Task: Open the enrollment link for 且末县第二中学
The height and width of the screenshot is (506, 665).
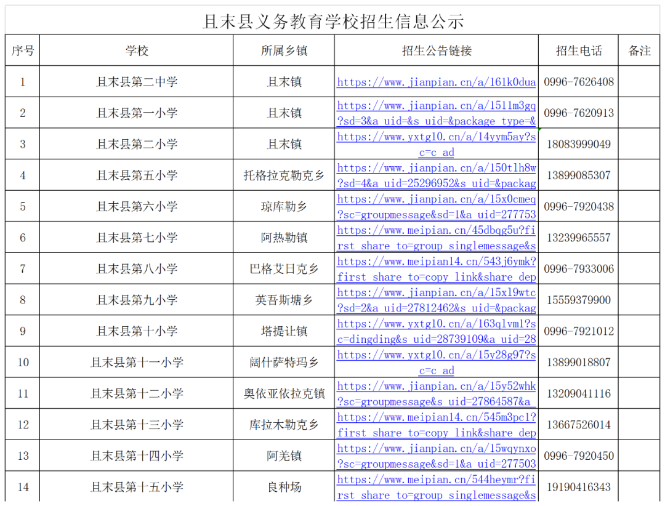Action: (x=436, y=82)
